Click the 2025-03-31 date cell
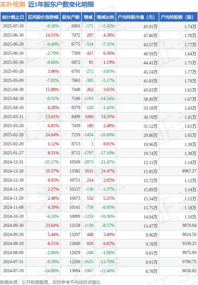Image resolution: width=198 pixels, height=285 pixels. (x=13, y=117)
